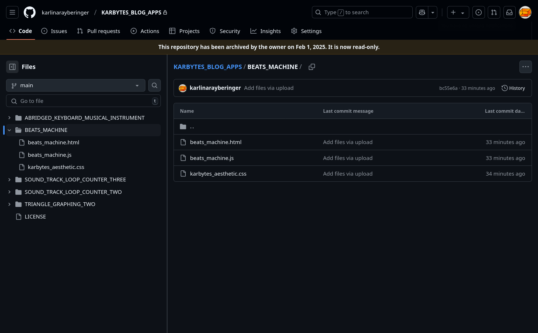This screenshot has height=333, width=538.
Task: Expand ABRIDGED_KEYBOARD_MUSICAL_INSTRUMENT folder chevron
Action: pyautogui.click(x=9, y=118)
